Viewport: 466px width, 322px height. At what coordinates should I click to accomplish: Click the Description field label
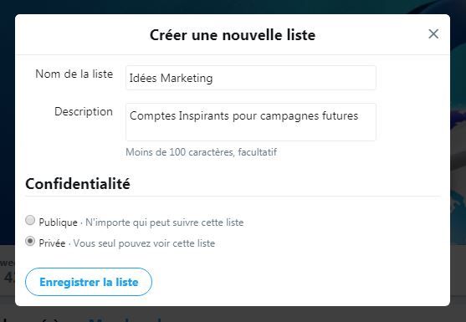[x=84, y=112]
